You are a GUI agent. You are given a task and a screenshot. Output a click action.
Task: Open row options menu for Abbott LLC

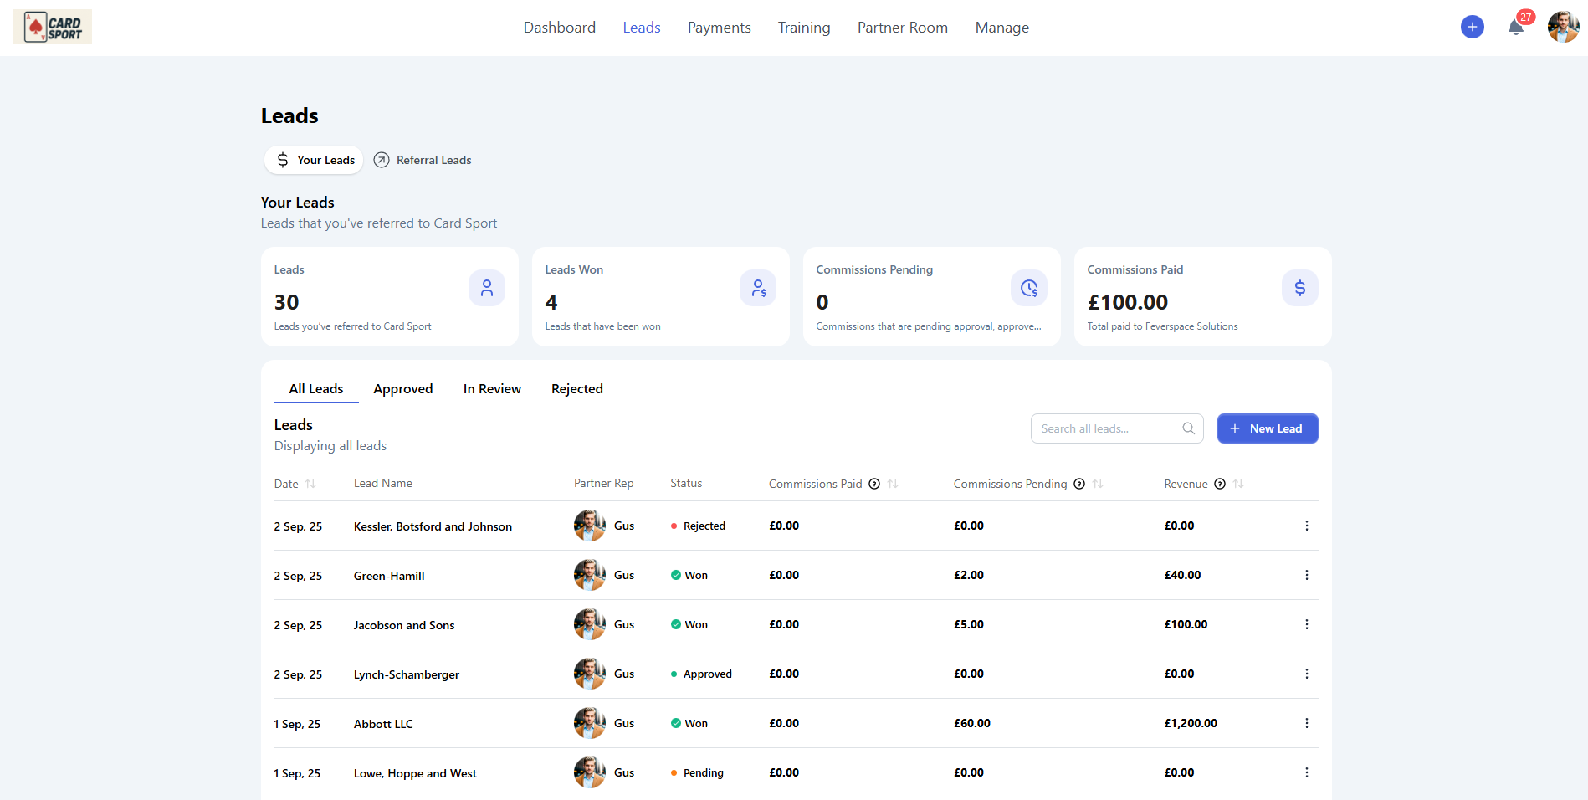(x=1306, y=723)
